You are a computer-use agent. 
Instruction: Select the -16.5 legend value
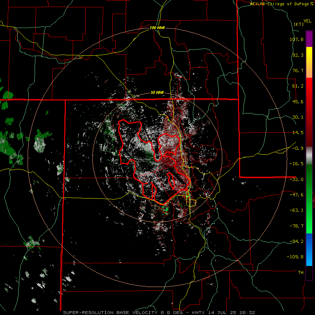click(296, 164)
